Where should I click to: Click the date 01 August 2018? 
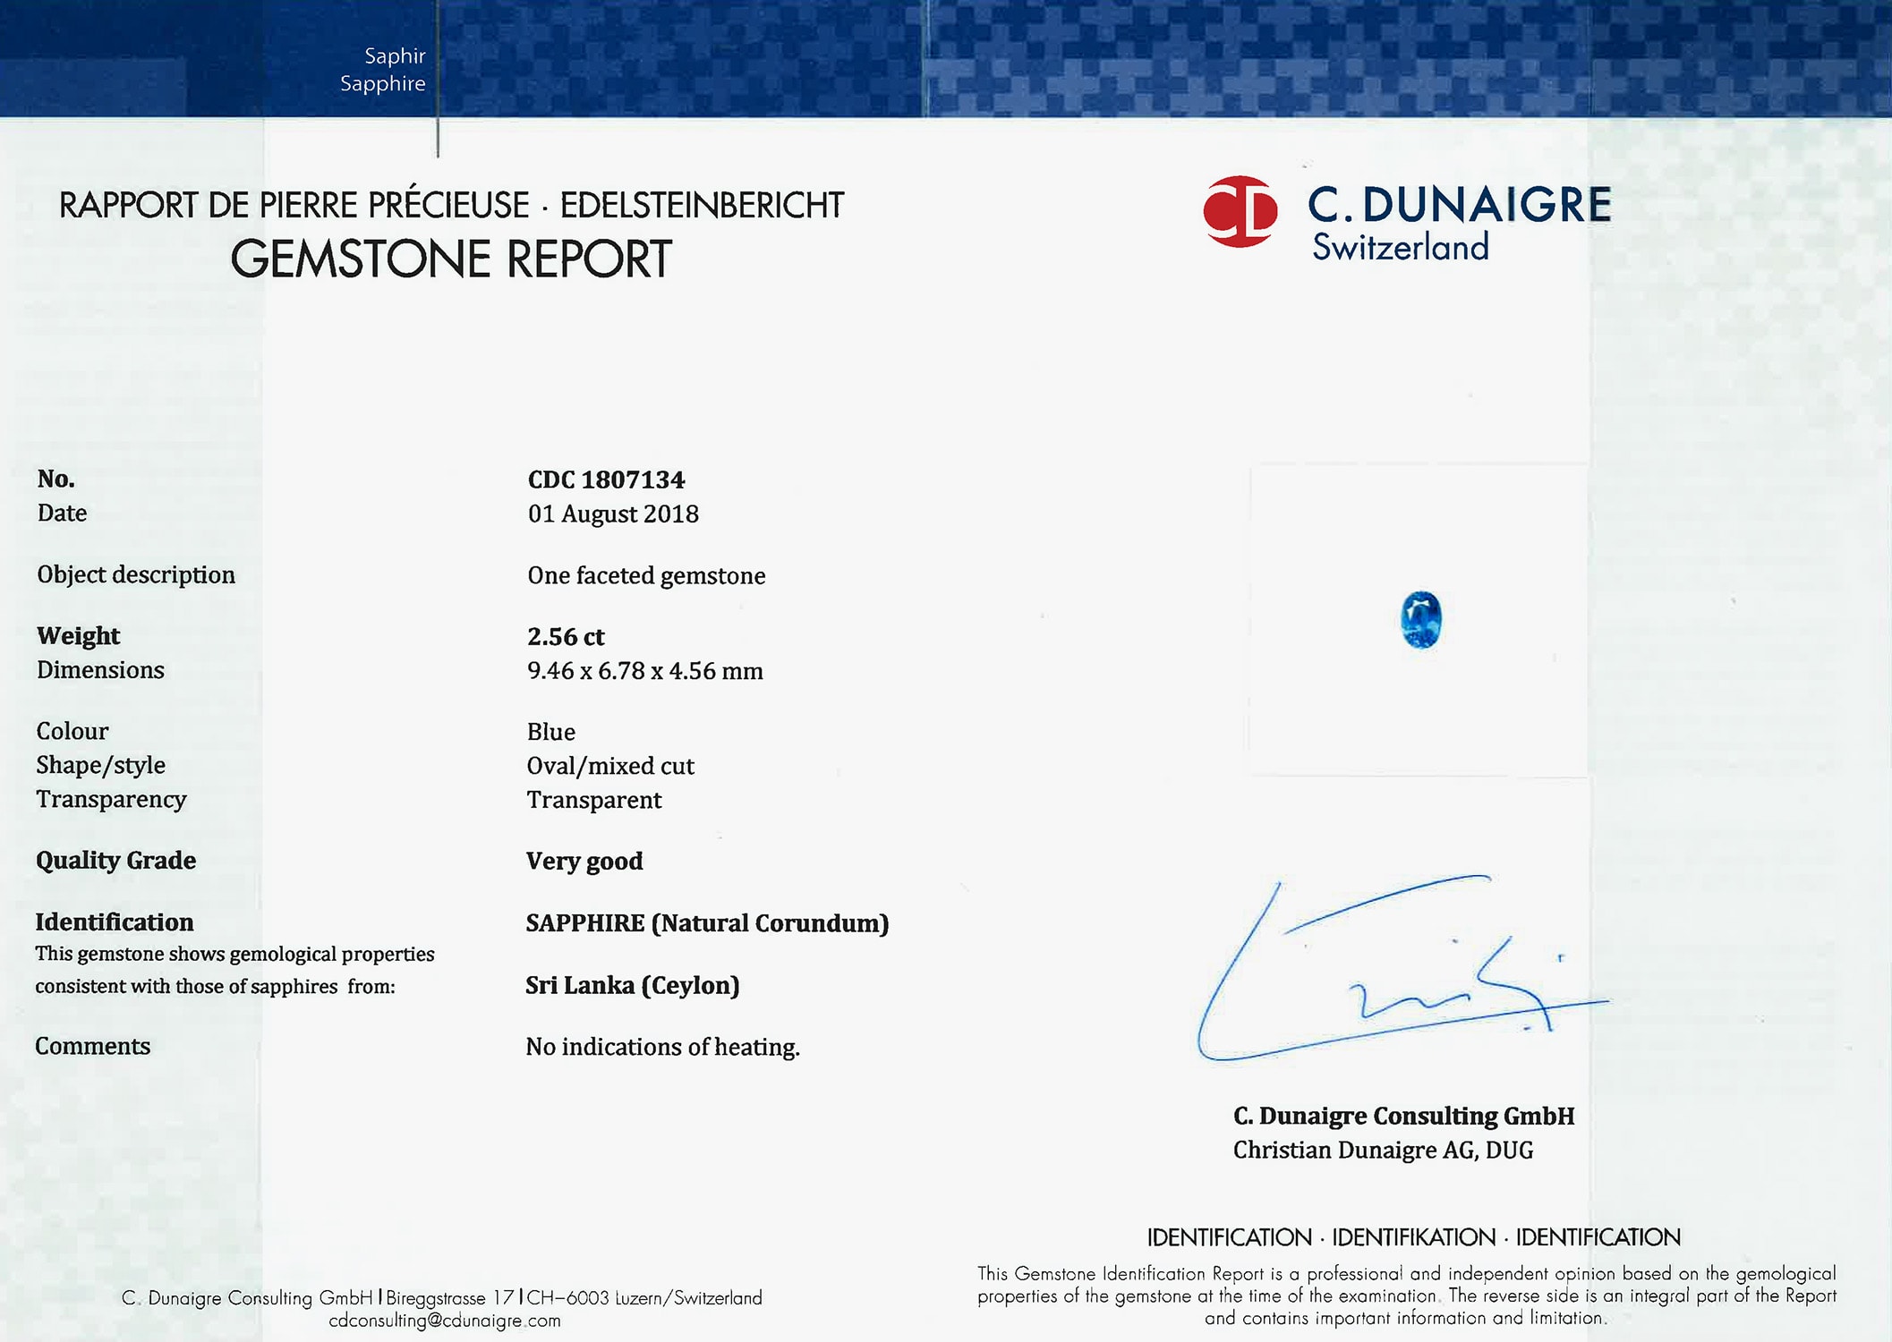[613, 514]
